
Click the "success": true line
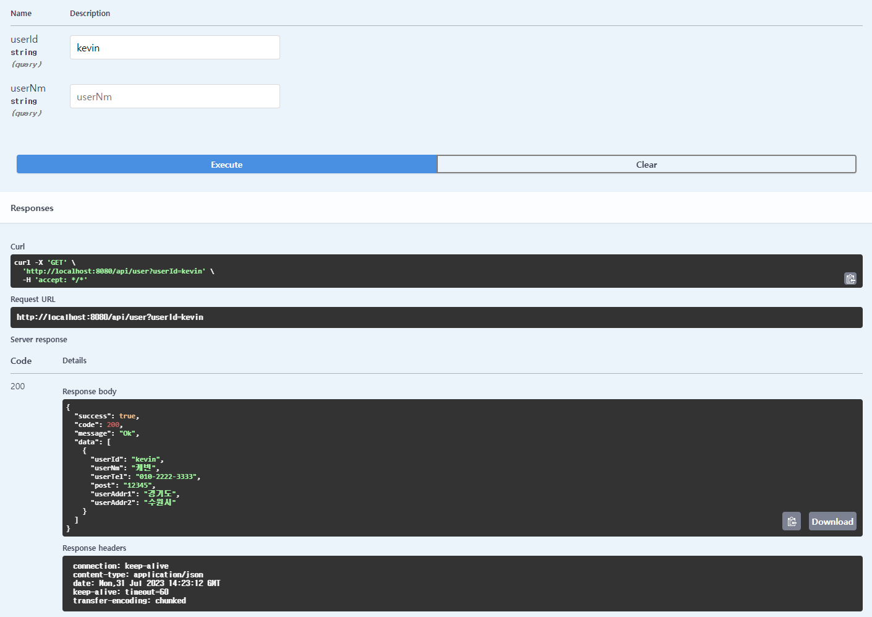[106, 416]
